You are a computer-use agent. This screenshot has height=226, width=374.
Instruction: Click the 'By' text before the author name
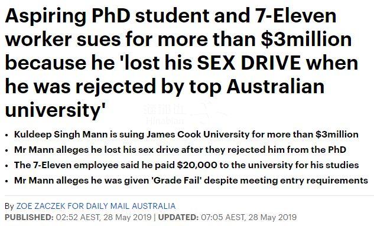9,207
